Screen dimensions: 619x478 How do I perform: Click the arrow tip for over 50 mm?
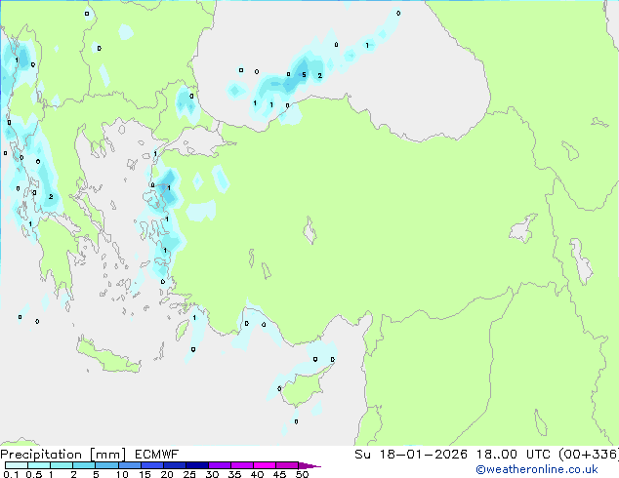coord(309,465)
